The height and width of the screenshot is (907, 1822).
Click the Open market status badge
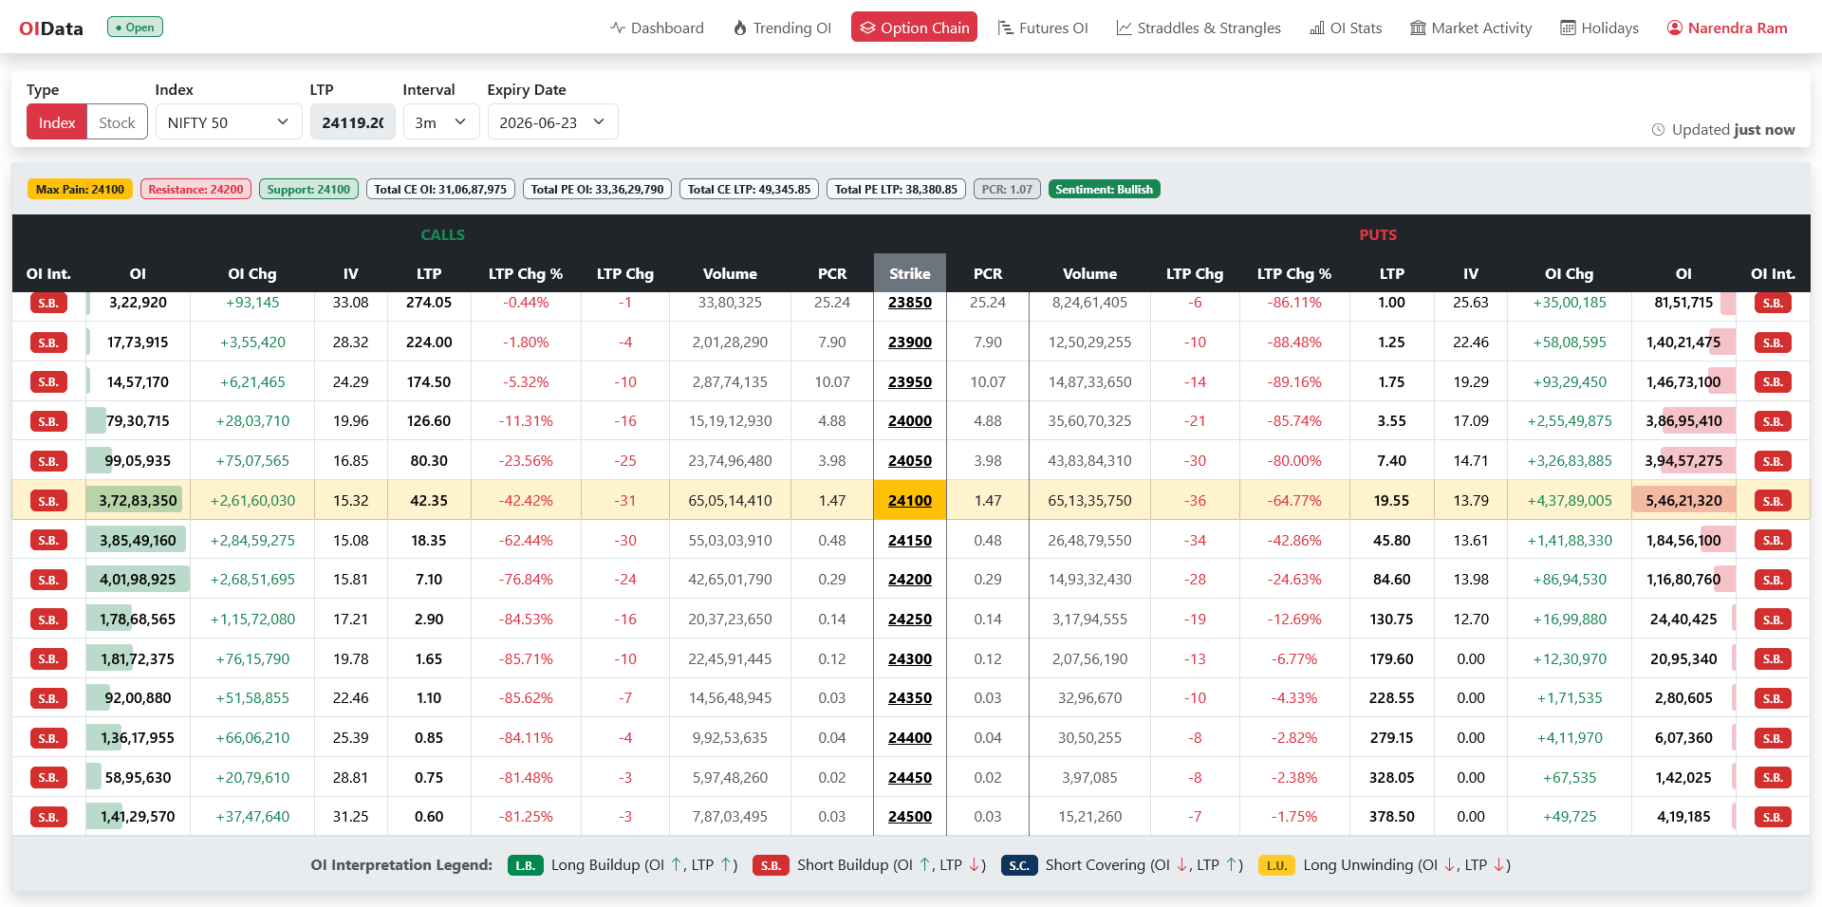click(135, 28)
